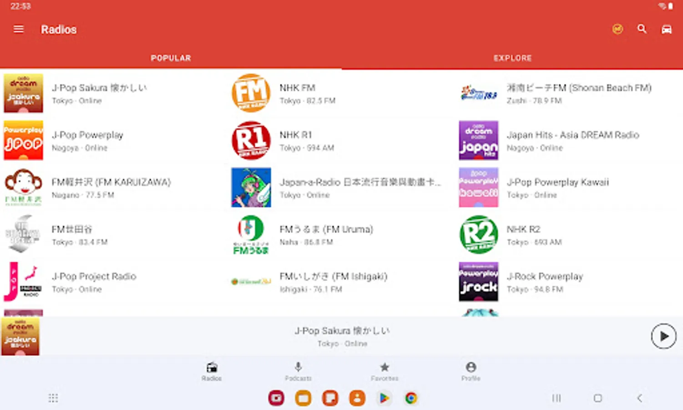683x410 pixels.
Task: Select J-Pop Project Radio title
Action: coord(94,277)
